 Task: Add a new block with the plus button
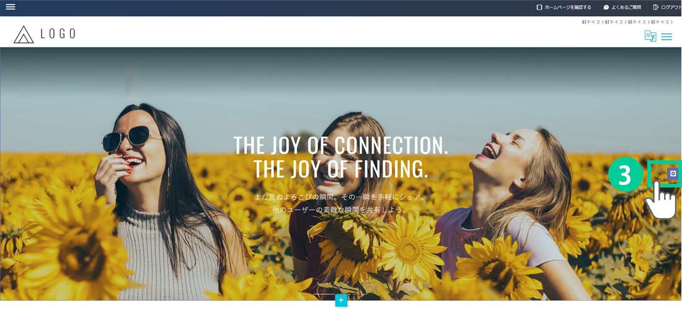[x=341, y=300]
